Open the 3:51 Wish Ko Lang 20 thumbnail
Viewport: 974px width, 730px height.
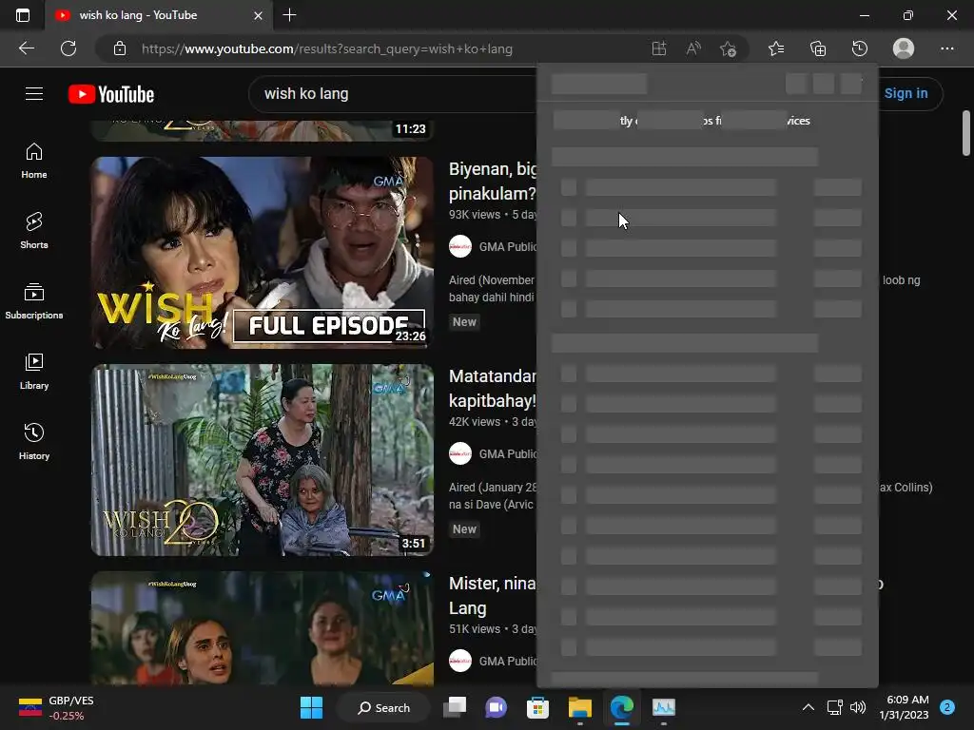263,460
